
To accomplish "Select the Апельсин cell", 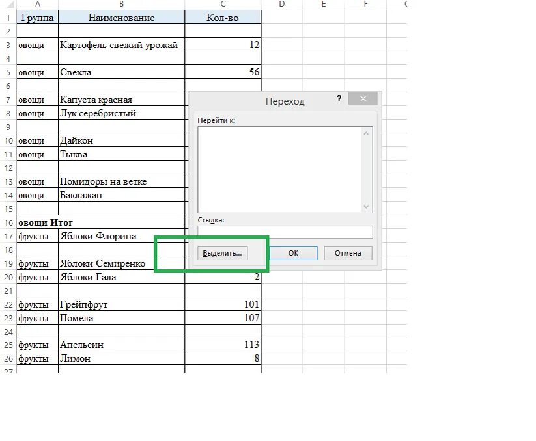I will (121, 345).
